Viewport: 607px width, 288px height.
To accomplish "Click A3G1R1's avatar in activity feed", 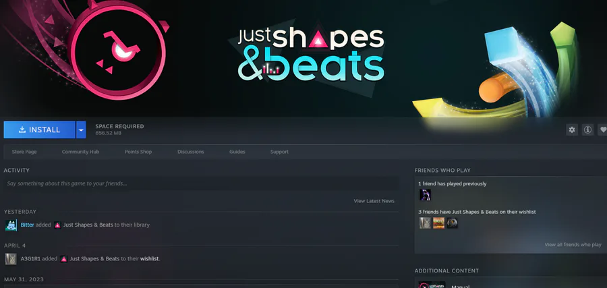I will [11, 259].
